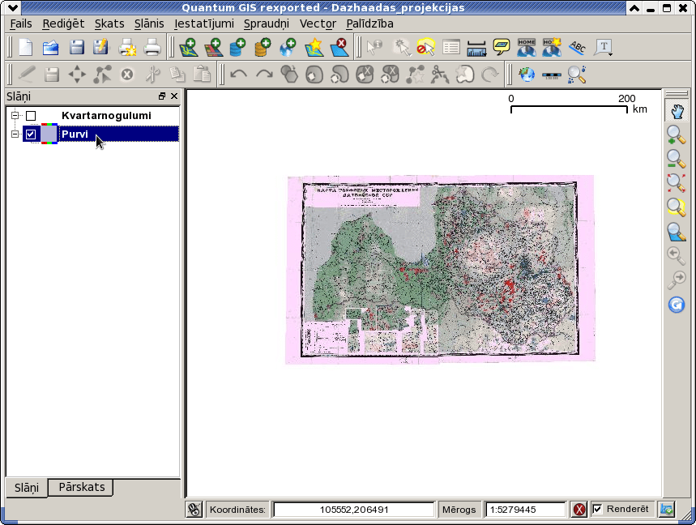Open the Palīdzība menu
696x525 pixels.
(x=369, y=23)
